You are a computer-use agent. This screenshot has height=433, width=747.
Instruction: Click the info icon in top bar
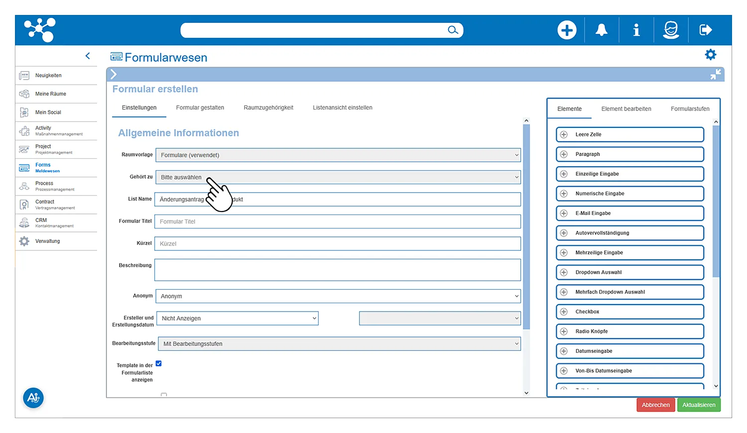636,30
